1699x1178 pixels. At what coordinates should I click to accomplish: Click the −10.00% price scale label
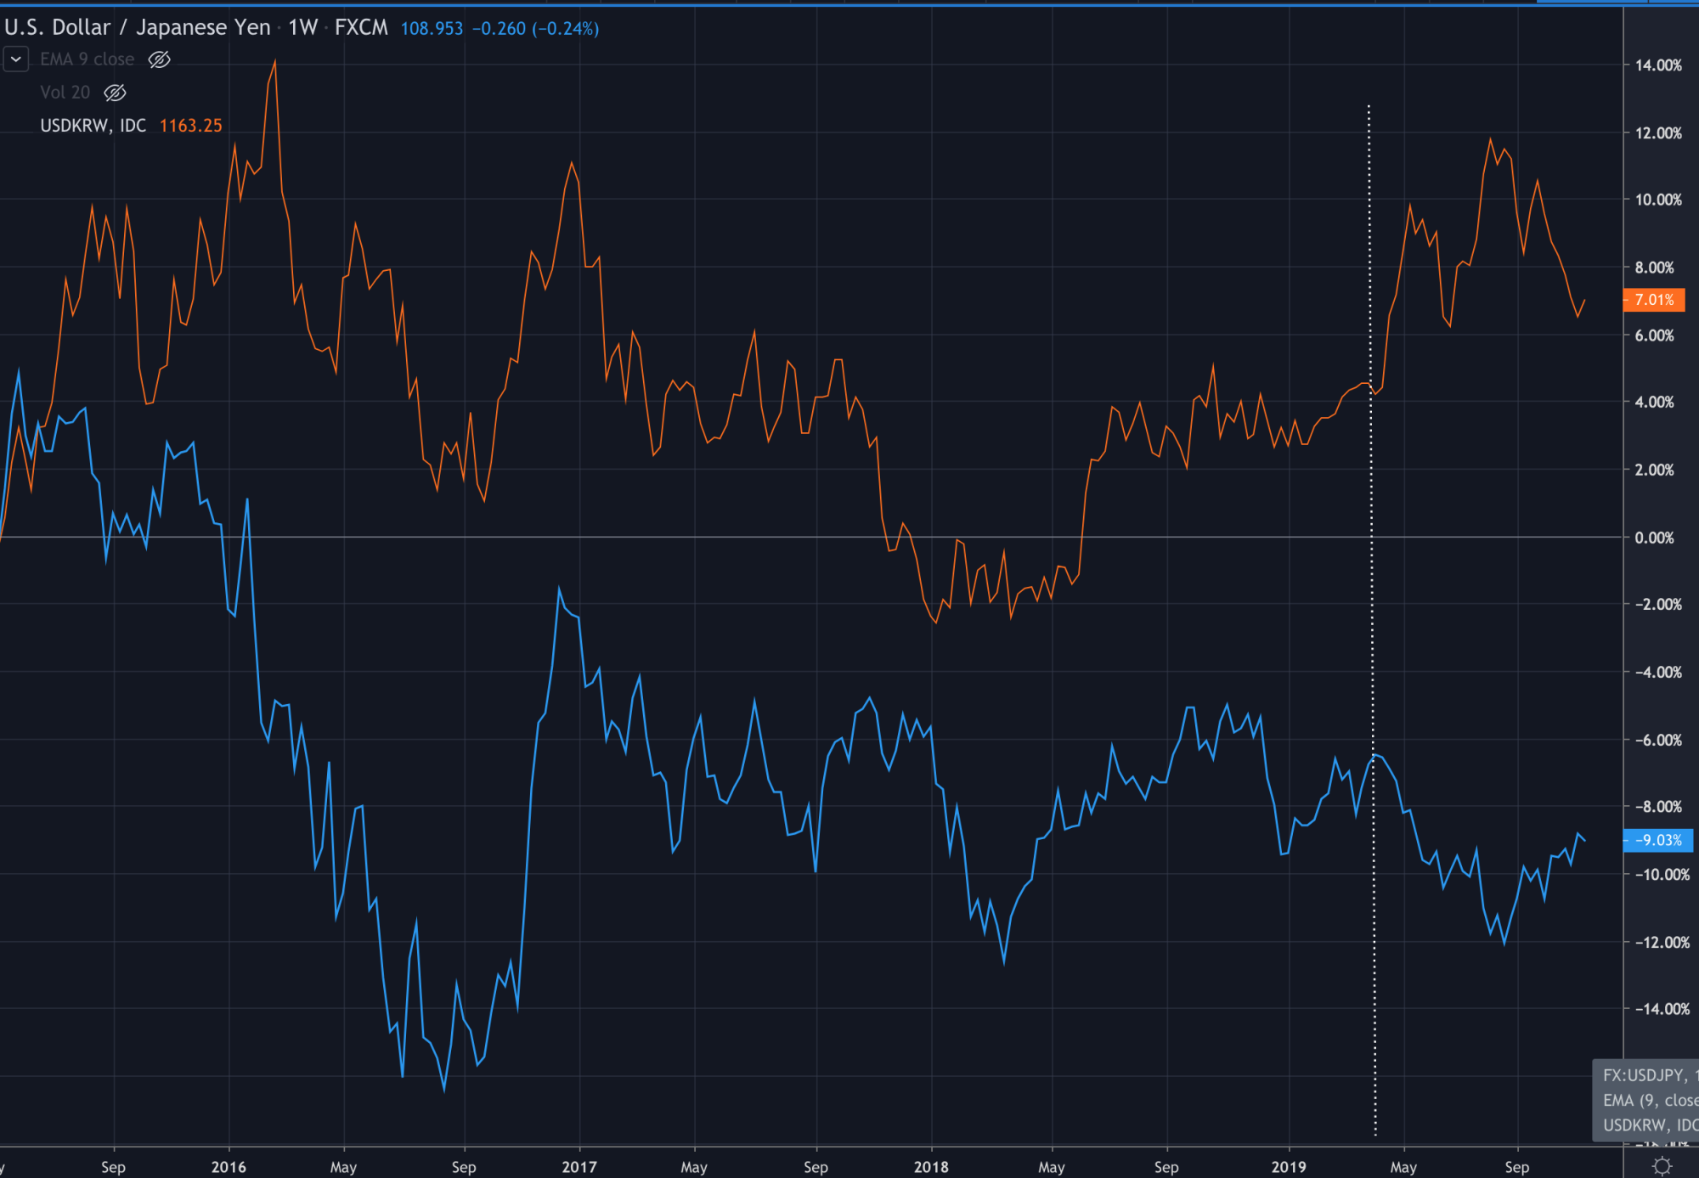(1662, 874)
